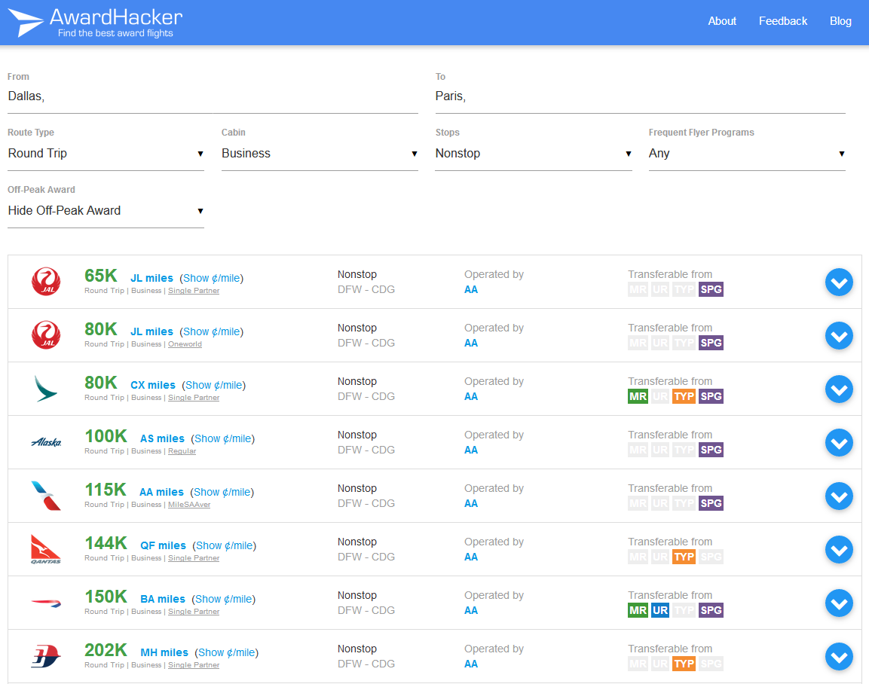The width and height of the screenshot is (869, 684).
Task: Expand the 150K BA miles result
Action: (839, 603)
